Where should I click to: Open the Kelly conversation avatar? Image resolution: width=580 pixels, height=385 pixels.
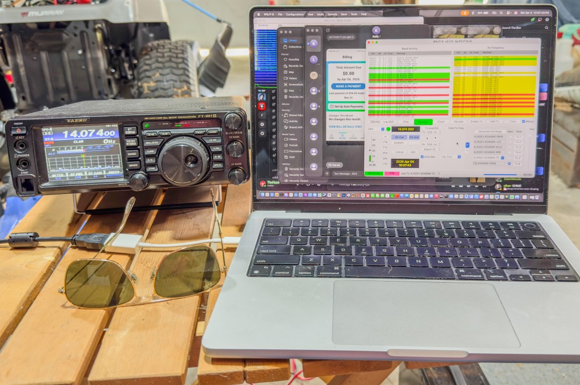(376, 30)
